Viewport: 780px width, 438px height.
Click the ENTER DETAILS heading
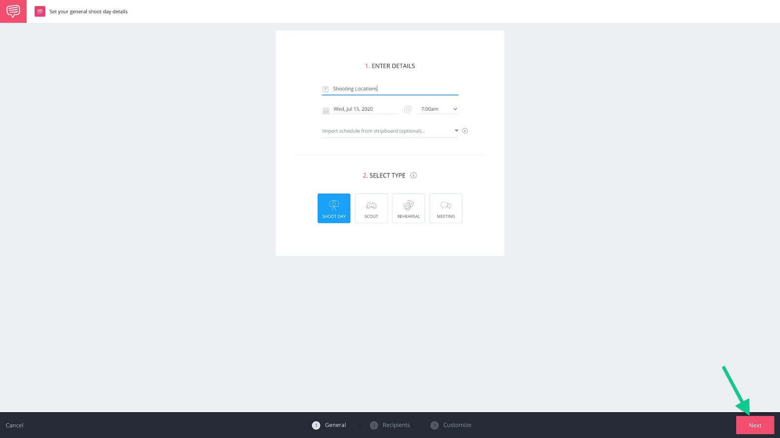coord(390,66)
